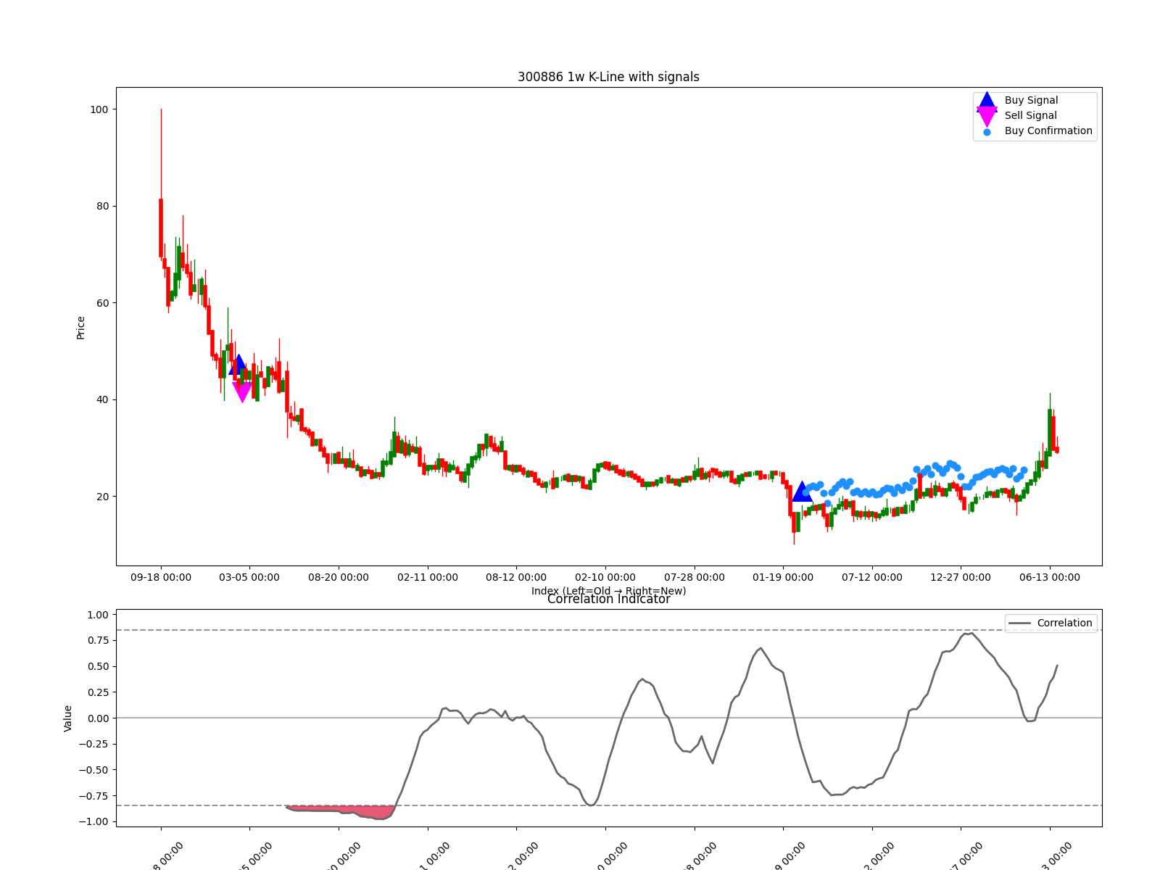Screen dimensions: 1160x870
Task: Click the 'Sell Signal' legend label
Action: click(x=1030, y=116)
